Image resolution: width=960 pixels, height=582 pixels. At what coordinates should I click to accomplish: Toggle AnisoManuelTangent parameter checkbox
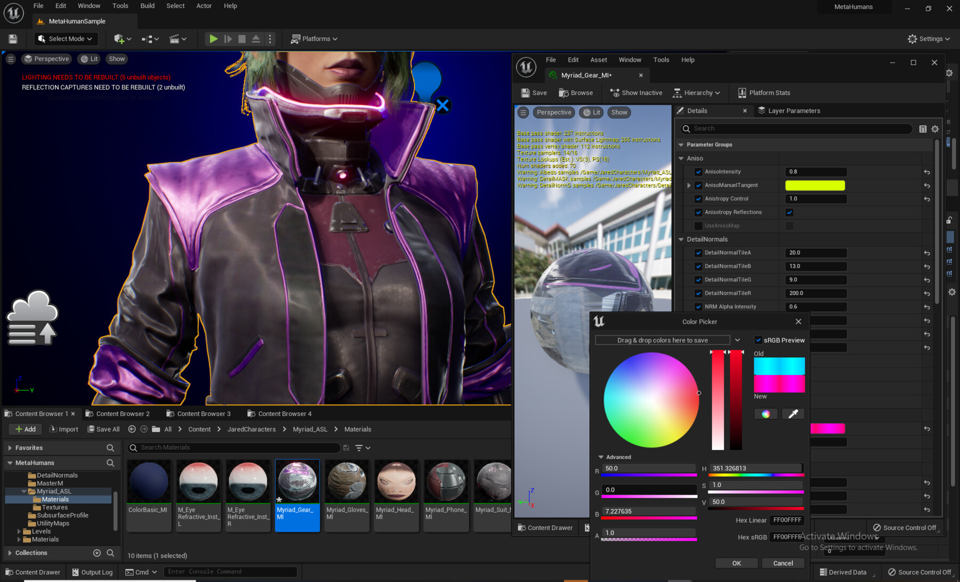[x=698, y=185]
